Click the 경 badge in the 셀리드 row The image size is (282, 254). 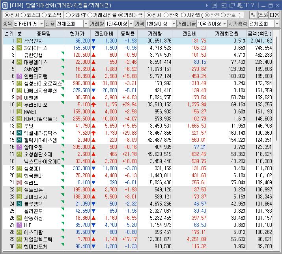click(19, 182)
